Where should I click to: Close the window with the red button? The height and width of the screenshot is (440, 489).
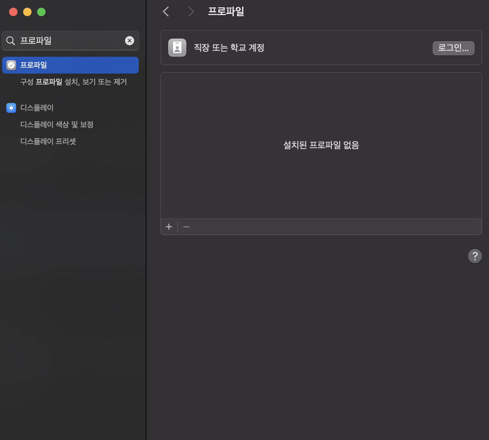13,12
